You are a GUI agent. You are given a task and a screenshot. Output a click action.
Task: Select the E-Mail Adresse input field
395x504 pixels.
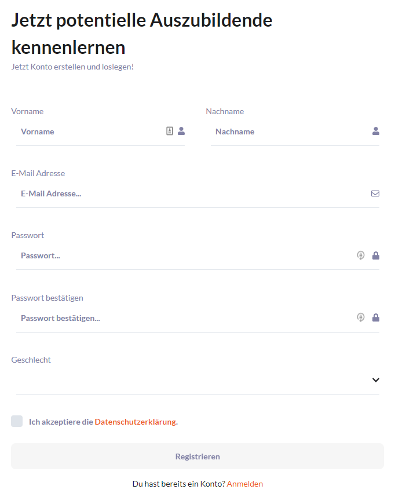197,194
